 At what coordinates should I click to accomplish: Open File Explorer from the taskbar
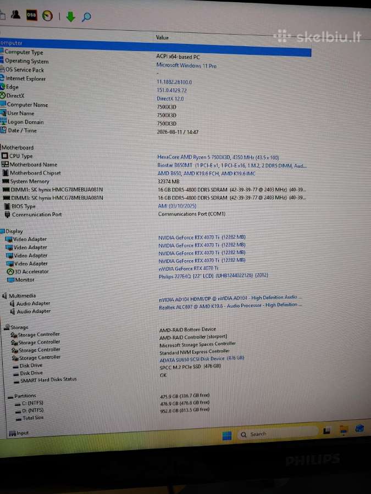343,430
